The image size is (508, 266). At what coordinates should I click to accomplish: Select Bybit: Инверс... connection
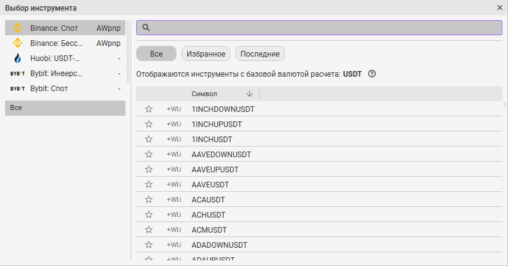coord(65,74)
